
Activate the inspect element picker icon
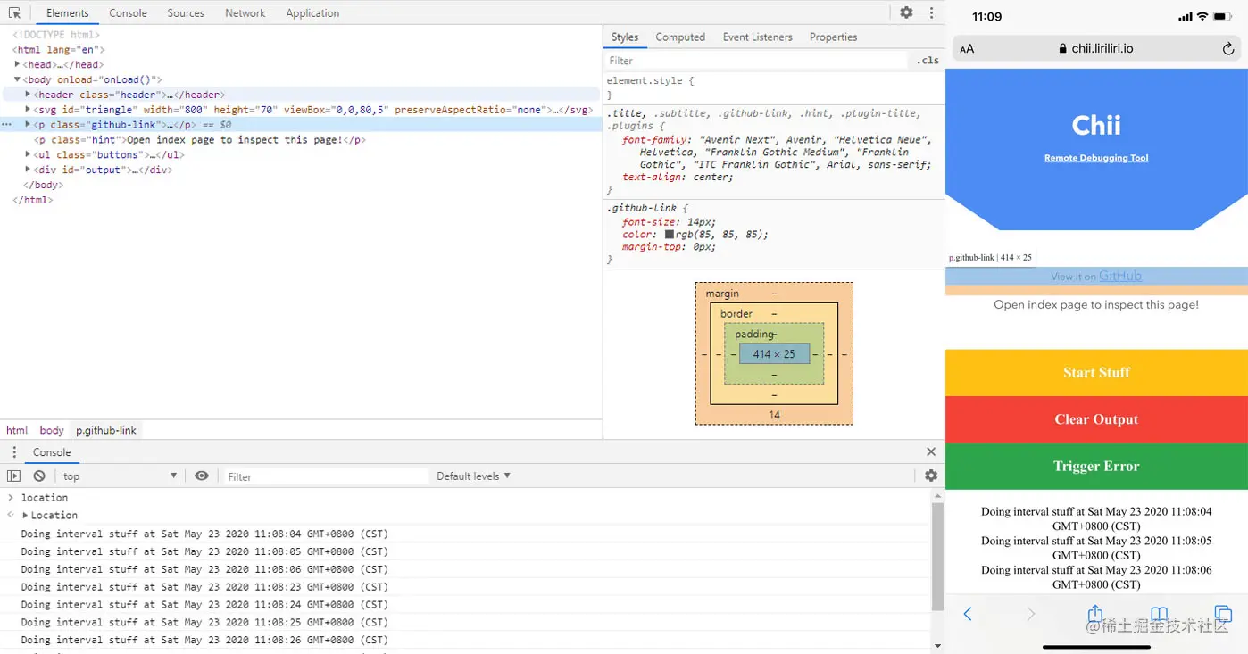point(14,12)
